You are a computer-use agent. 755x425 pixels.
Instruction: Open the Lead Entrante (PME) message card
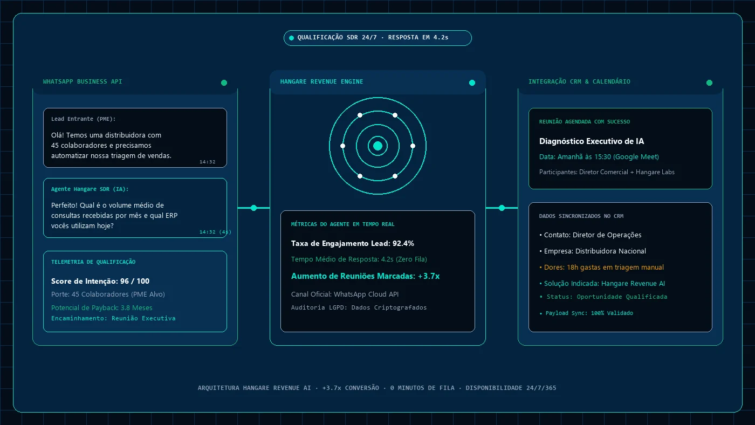click(135, 138)
